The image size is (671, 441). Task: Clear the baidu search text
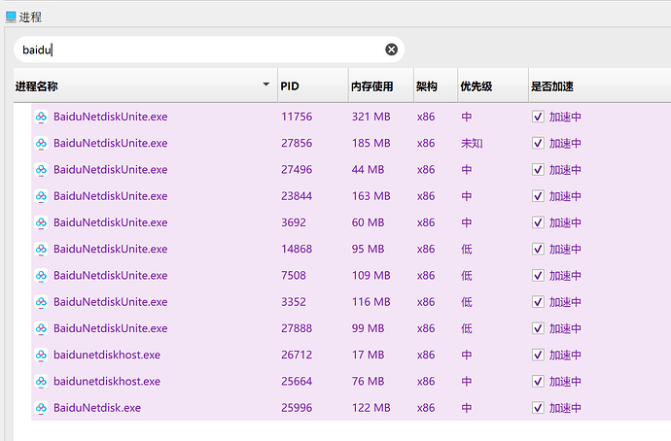[x=391, y=50]
